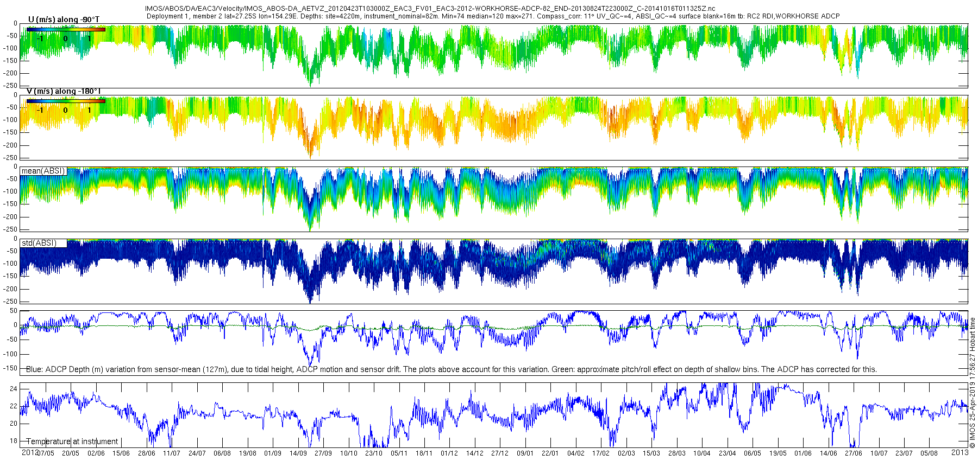The image size is (978, 461).
Task: Click the '27/09' date tick
Action: tap(323, 453)
